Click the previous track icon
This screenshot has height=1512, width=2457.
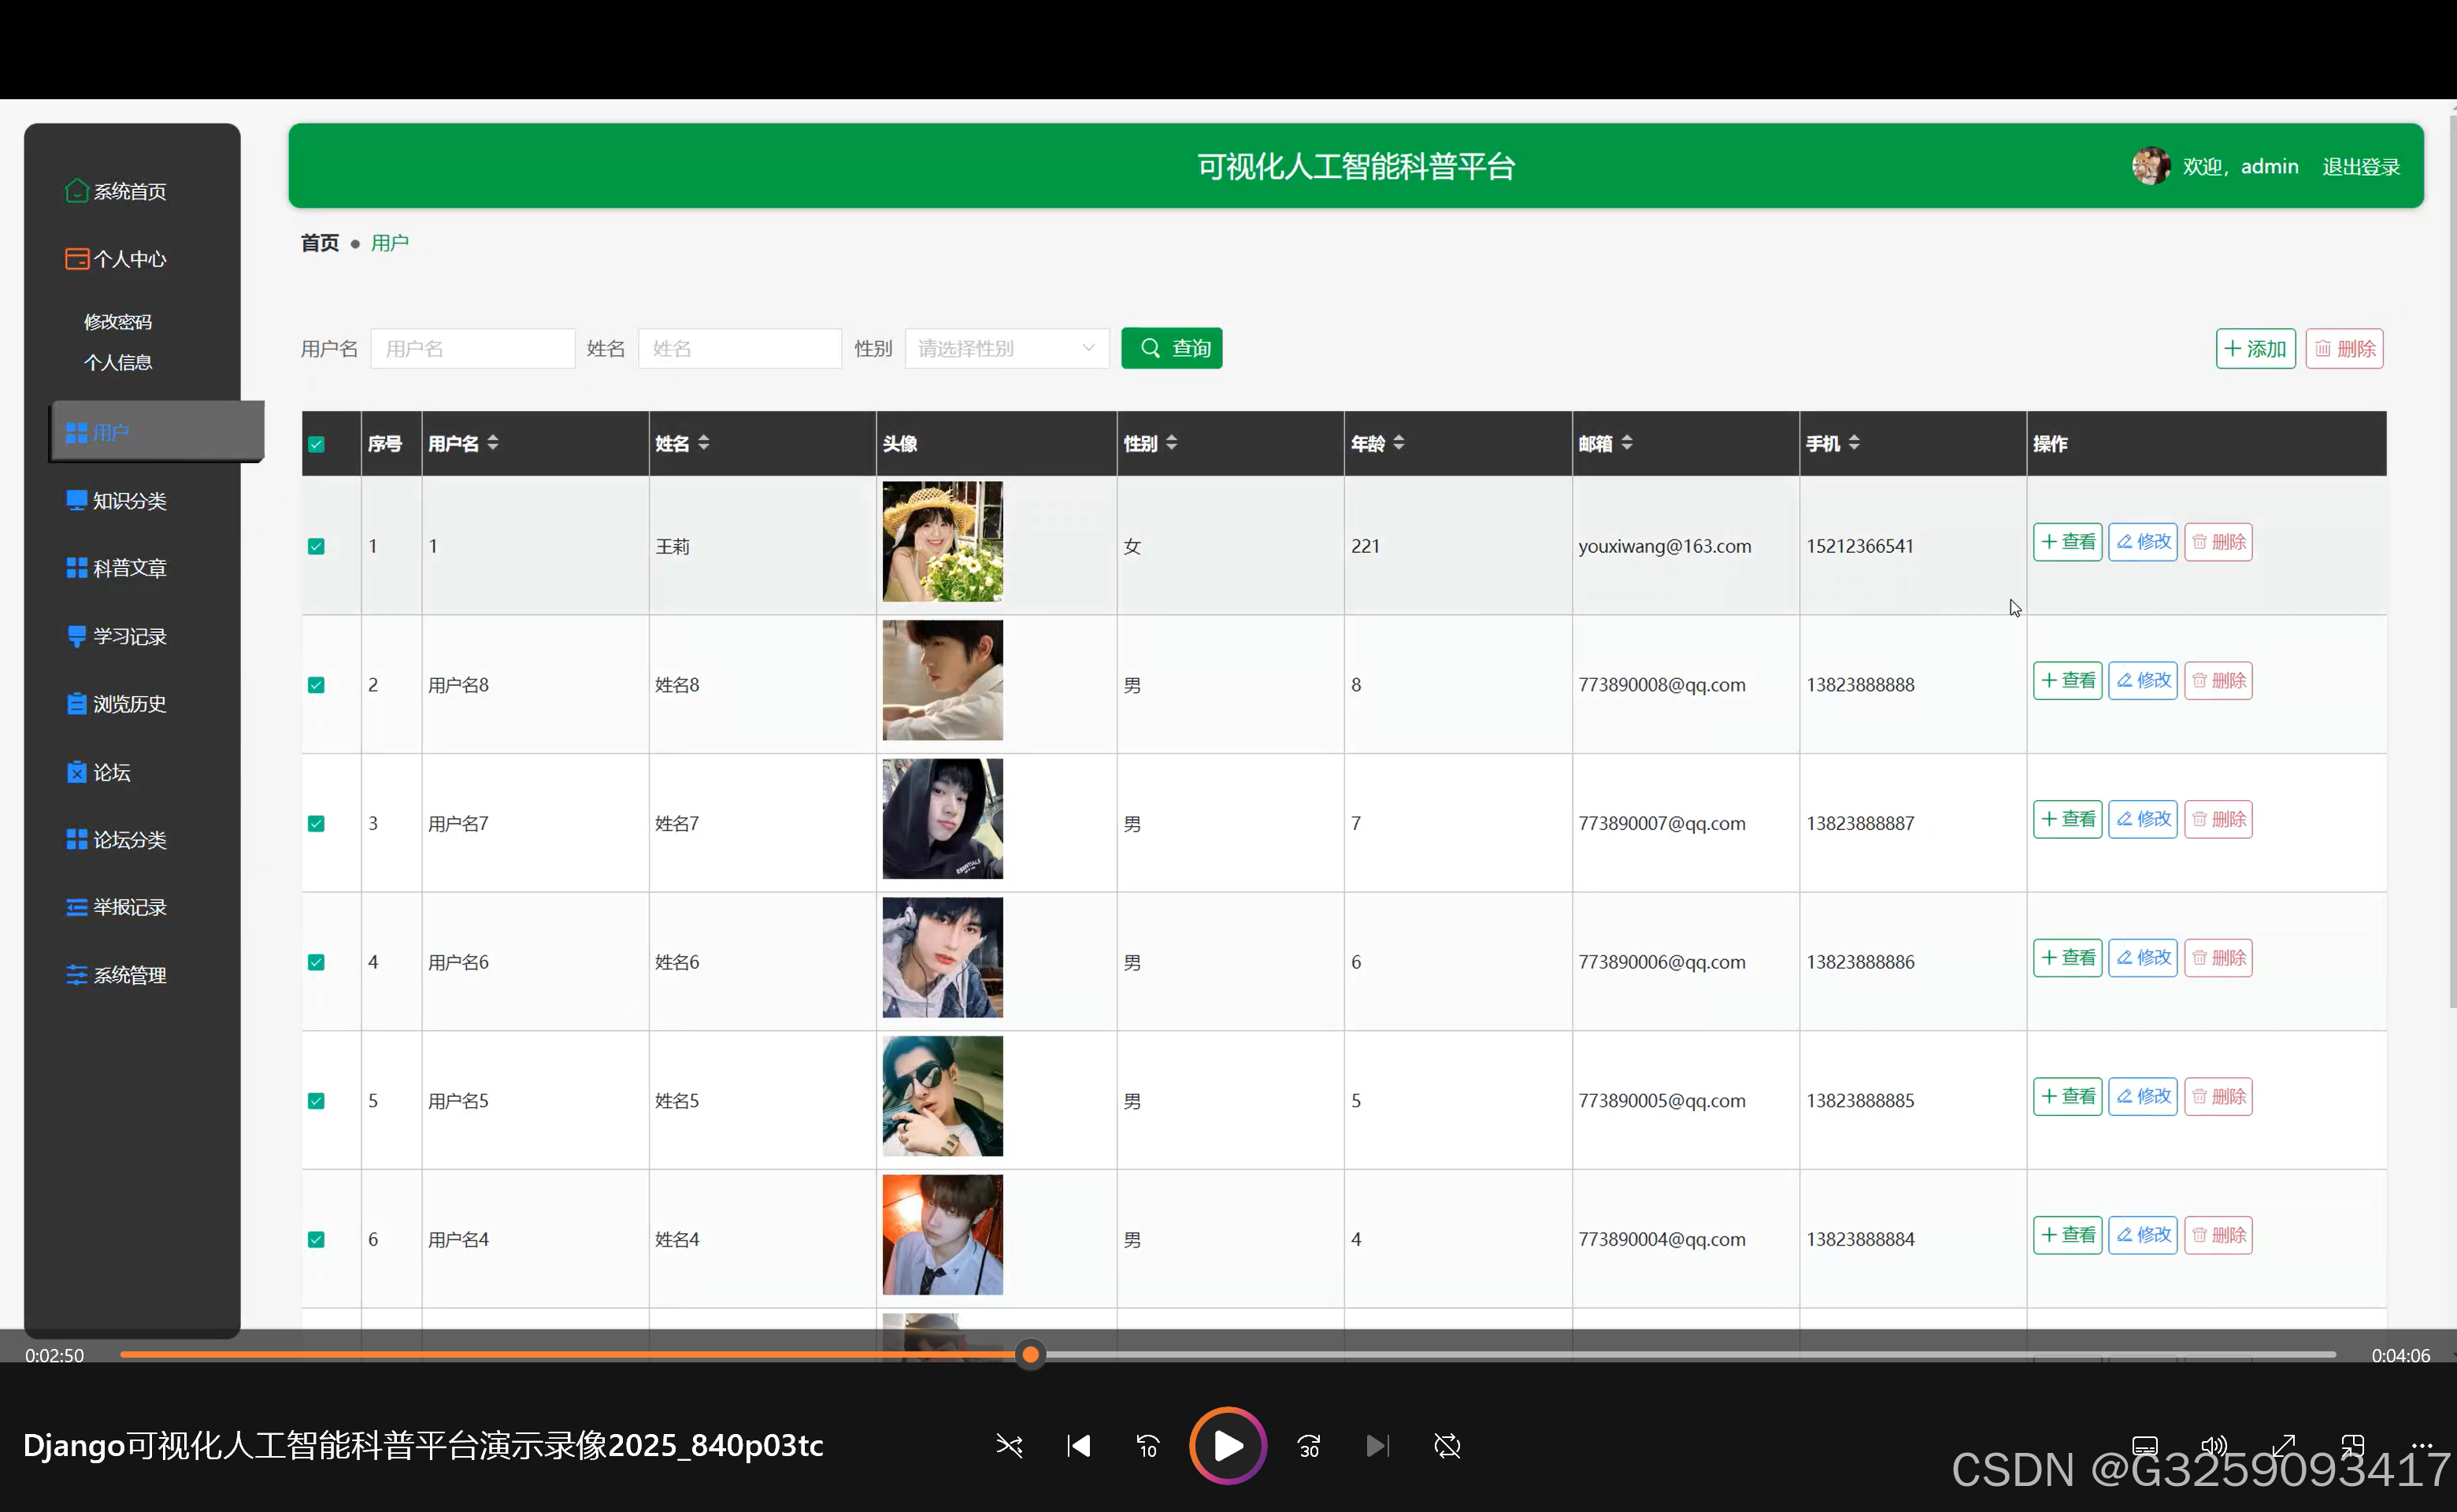(1079, 1446)
